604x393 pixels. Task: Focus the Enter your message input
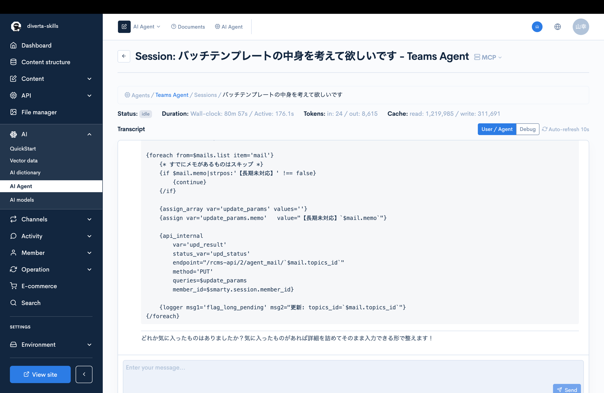(x=353, y=376)
